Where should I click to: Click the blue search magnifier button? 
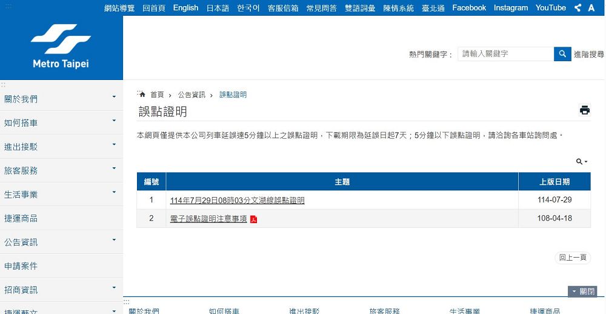coord(562,54)
